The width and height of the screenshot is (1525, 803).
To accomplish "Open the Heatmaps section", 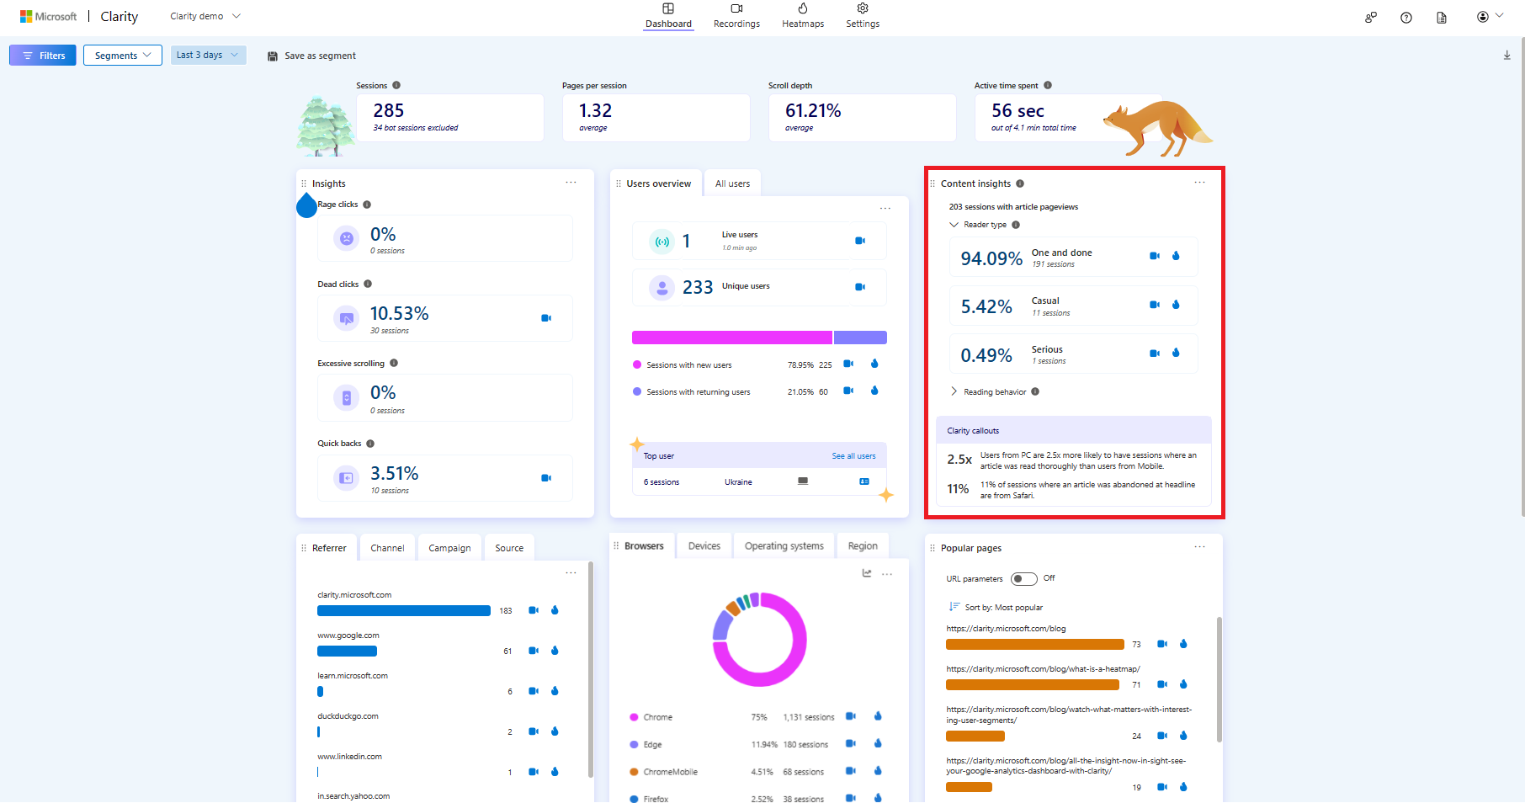I will point(802,16).
